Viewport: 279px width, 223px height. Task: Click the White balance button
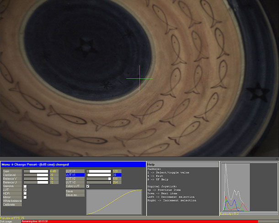click(x=12, y=201)
